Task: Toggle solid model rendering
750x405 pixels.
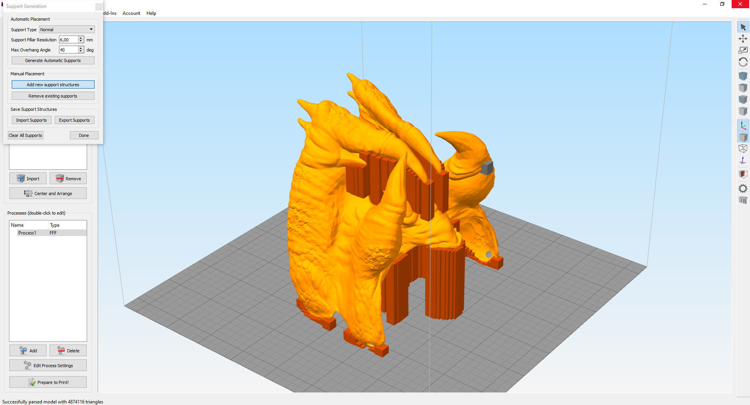Action: (x=743, y=137)
